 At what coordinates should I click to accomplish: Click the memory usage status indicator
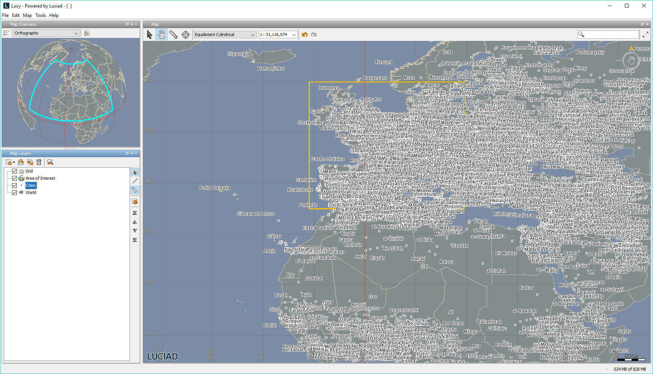click(x=630, y=369)
